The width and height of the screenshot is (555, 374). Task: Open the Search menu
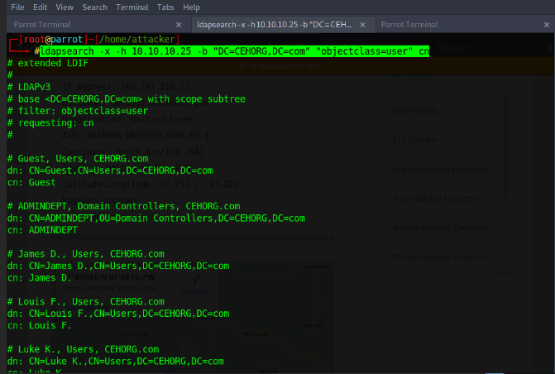pyautogui.click(x=94, y=7)
